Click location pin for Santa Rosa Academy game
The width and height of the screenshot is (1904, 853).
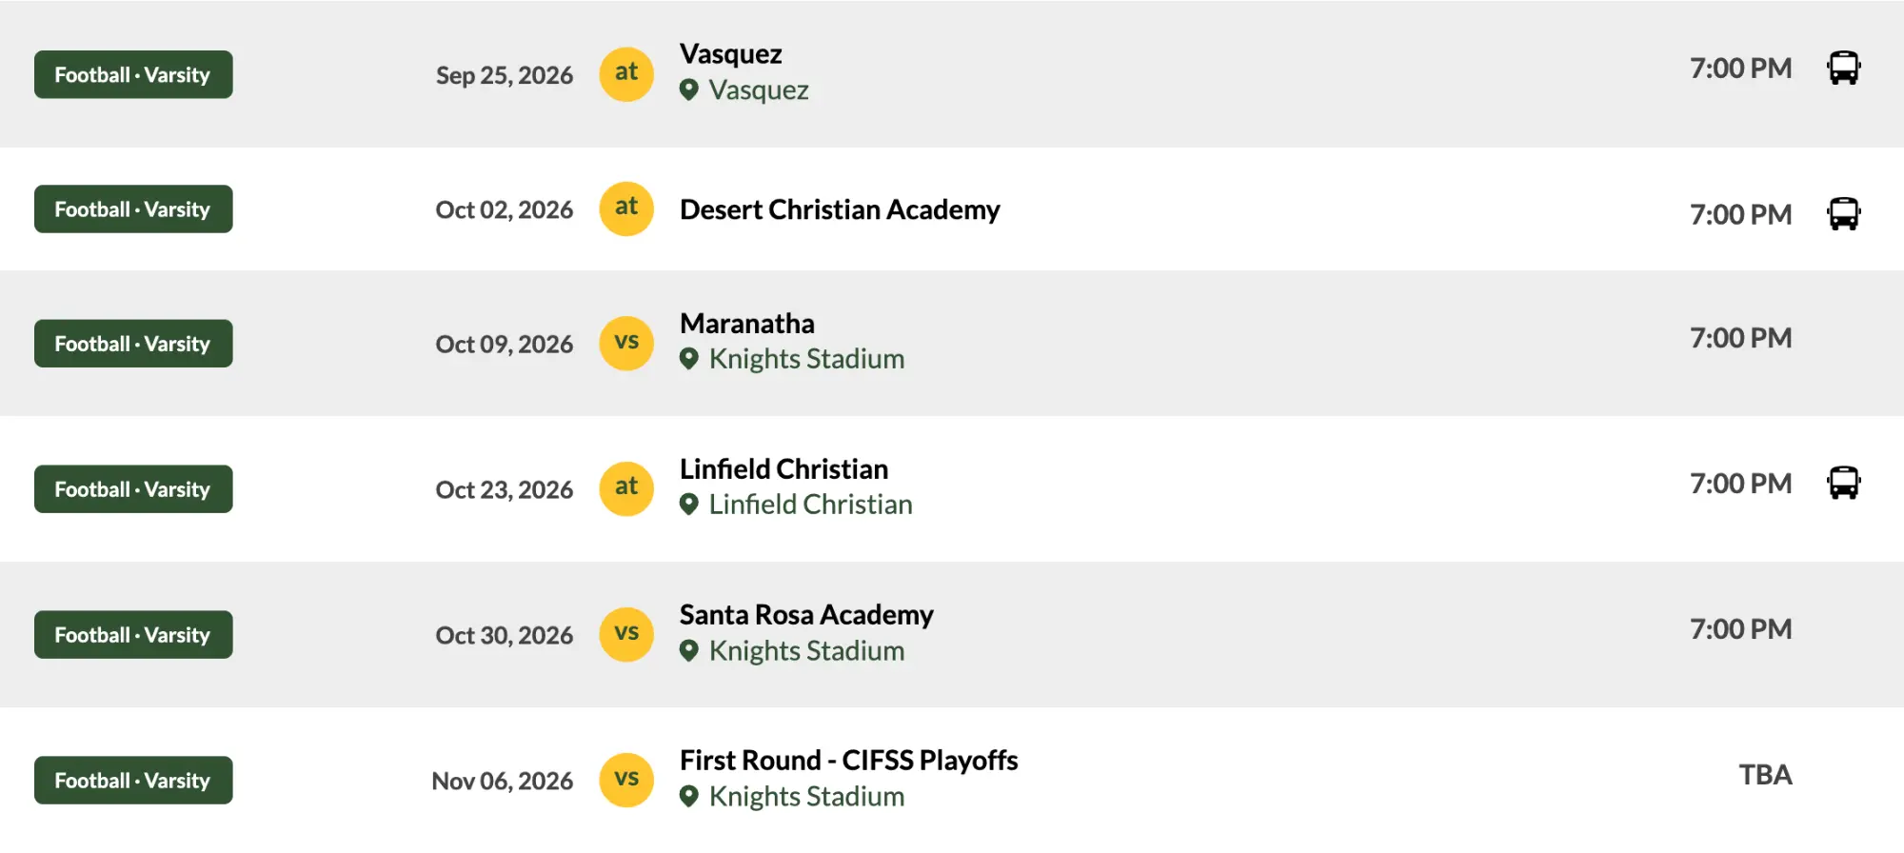[689, 651]
